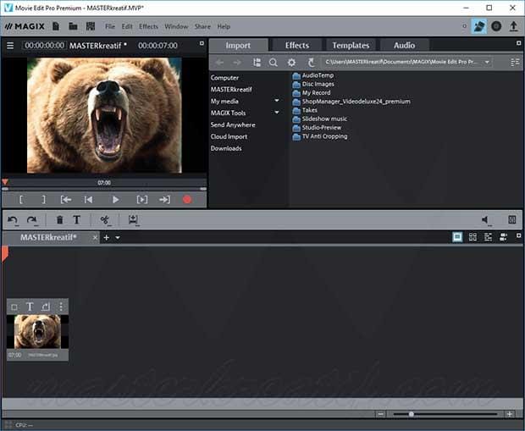Switch to the Effects tab
Viewport: 525px width, 431px height.
tap(297, 45)
